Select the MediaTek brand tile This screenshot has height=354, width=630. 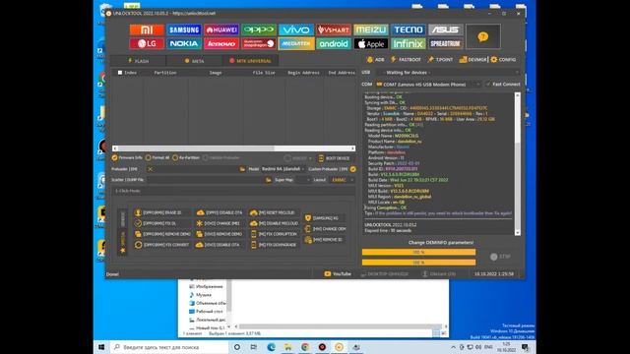(296, 43)
